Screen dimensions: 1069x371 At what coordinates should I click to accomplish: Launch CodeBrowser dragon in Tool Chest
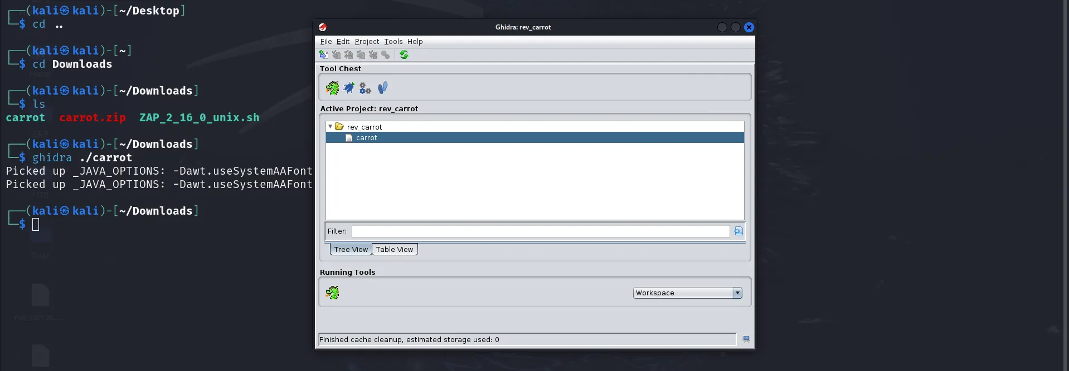pos(333,88)
